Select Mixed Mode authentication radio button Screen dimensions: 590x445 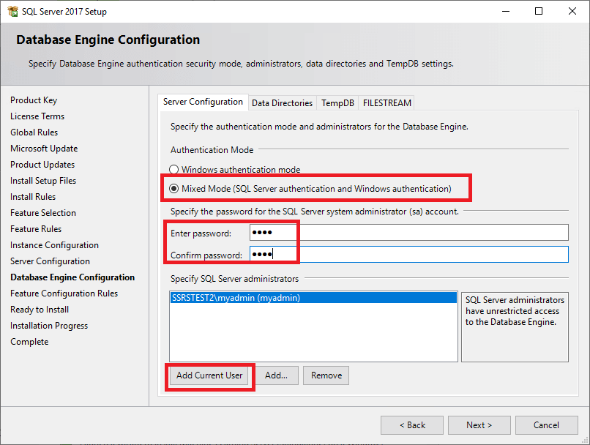(x=173, y=188)
